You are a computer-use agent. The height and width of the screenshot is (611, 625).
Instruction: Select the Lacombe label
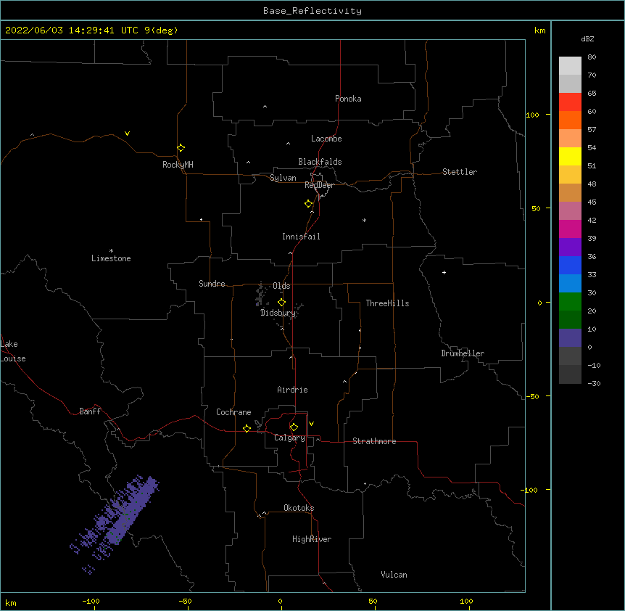pos(326,139)
